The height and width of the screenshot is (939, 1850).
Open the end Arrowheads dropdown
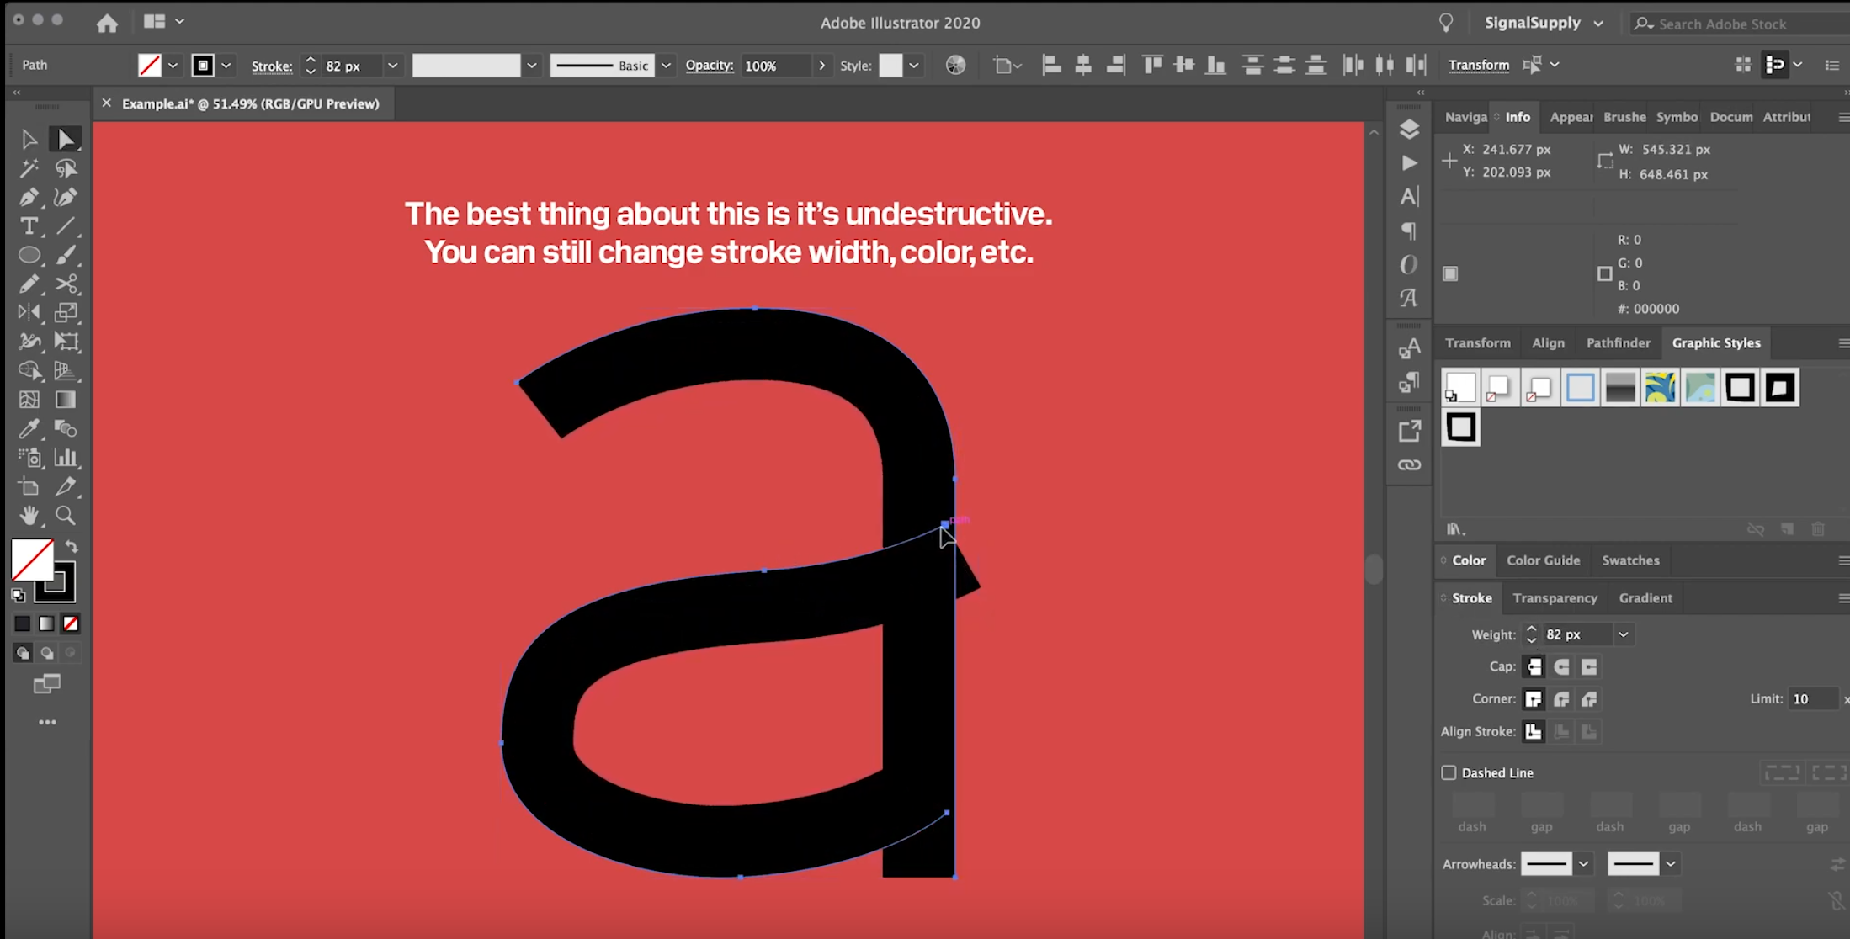click(1671, 864)
